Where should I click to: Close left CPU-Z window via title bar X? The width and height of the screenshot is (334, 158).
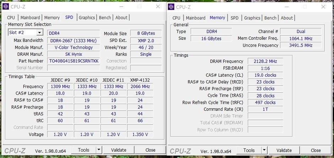coord(158,6)
